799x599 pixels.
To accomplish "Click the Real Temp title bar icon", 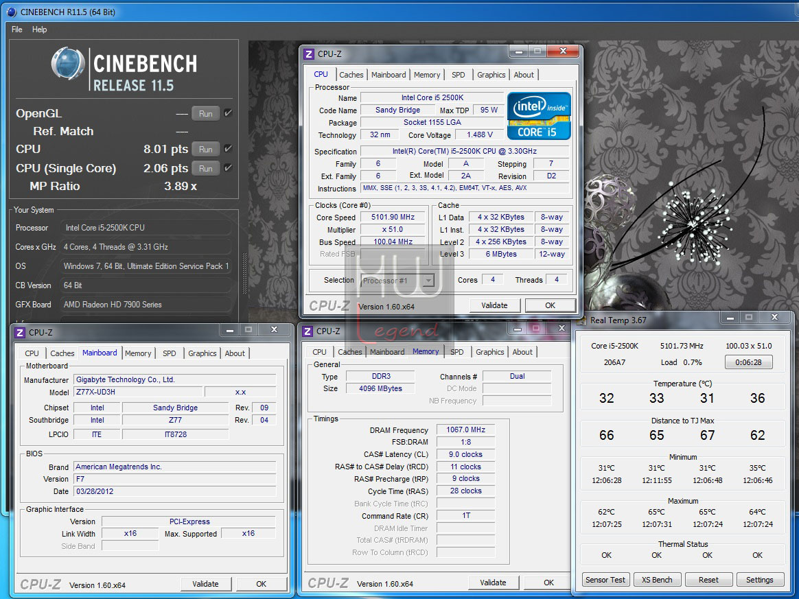I will 581,320.
